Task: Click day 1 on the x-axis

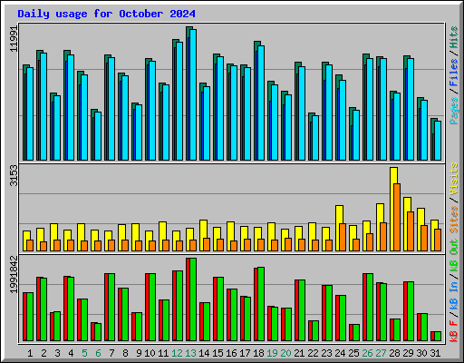Action: pyautogui.click(x=30, y=353)
